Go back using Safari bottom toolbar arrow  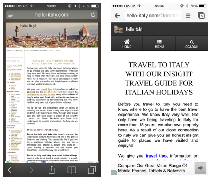[9, 170]
